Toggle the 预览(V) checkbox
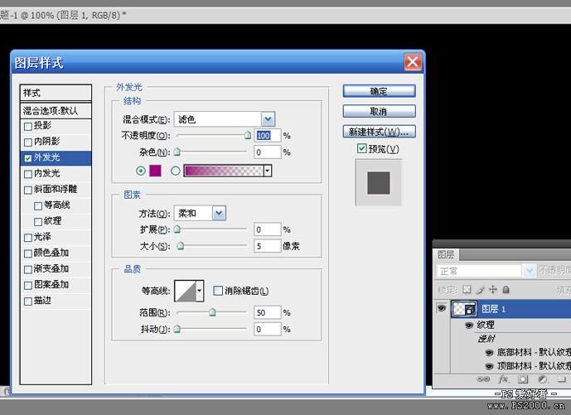The height and width of the screenshot is (415, 571). click(x=361, y=148)
